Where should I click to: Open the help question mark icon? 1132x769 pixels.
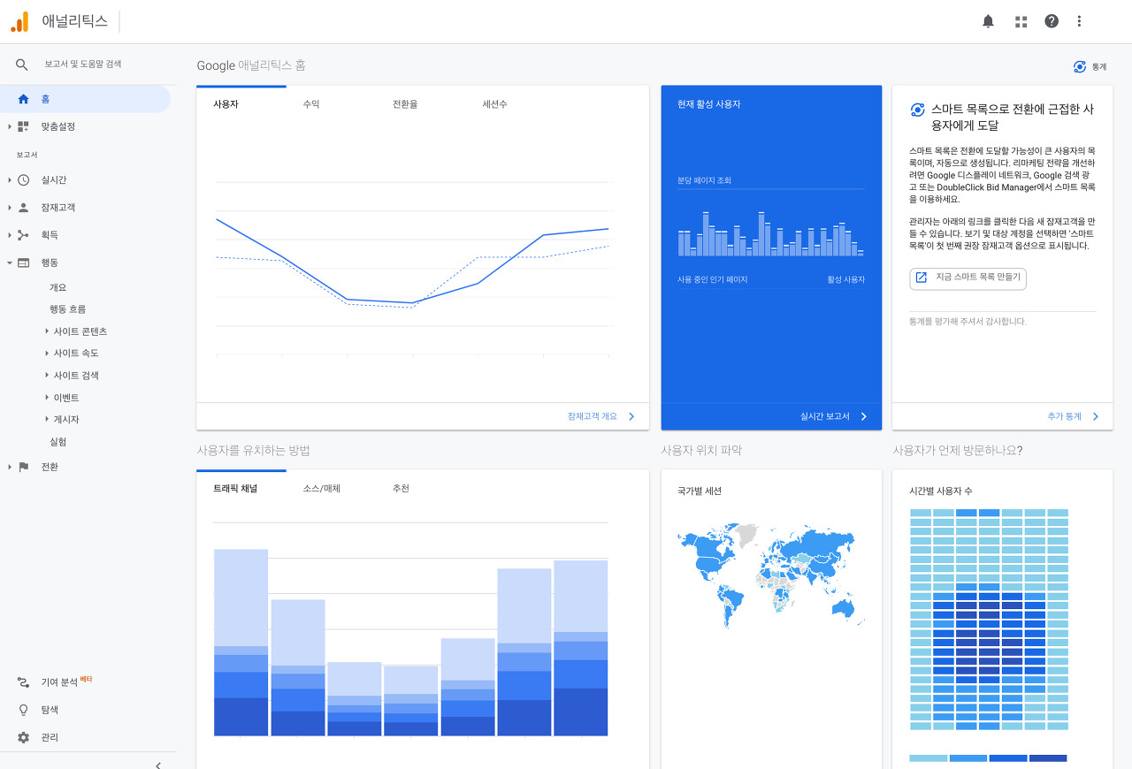(1052, 21)
